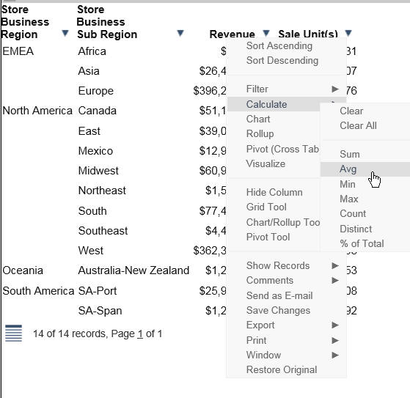Choose Distinct from the Calculate submenu
410x398 pixels.
356,229
